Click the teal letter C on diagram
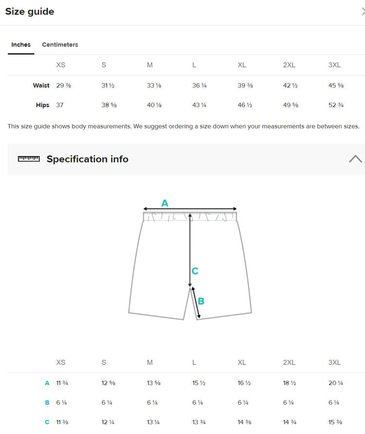 [195, 271]
